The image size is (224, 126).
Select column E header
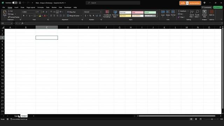(x=89, y=27)
